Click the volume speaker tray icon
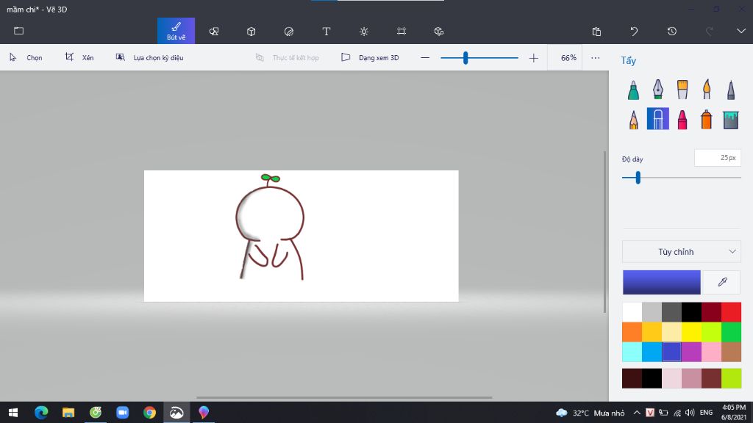Viewport: 753px width, 423px height. [x=690, y=413]
